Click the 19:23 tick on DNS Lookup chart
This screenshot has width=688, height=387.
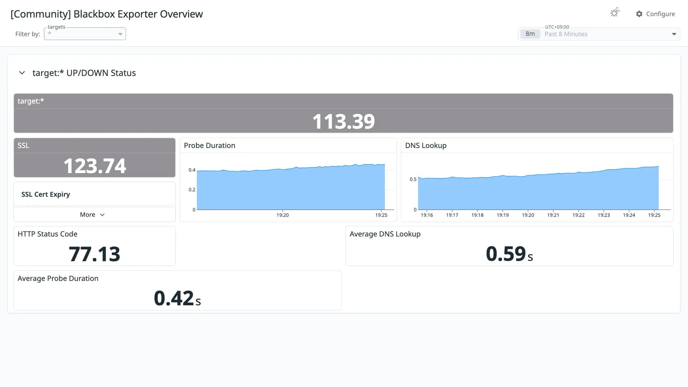tap(603, 215)
